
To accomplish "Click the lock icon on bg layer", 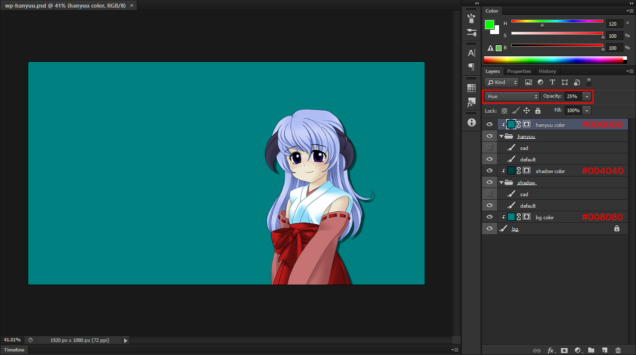I will (617, 229).
